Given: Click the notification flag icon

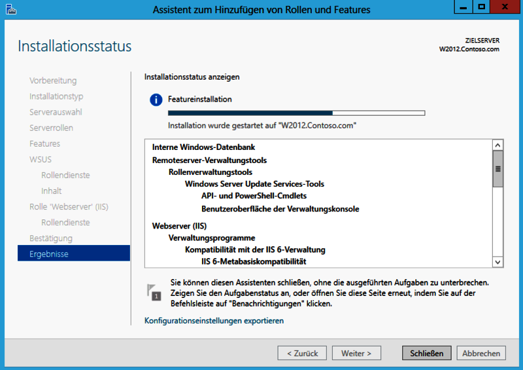Looking at the screenshot, I should point(154,292).
